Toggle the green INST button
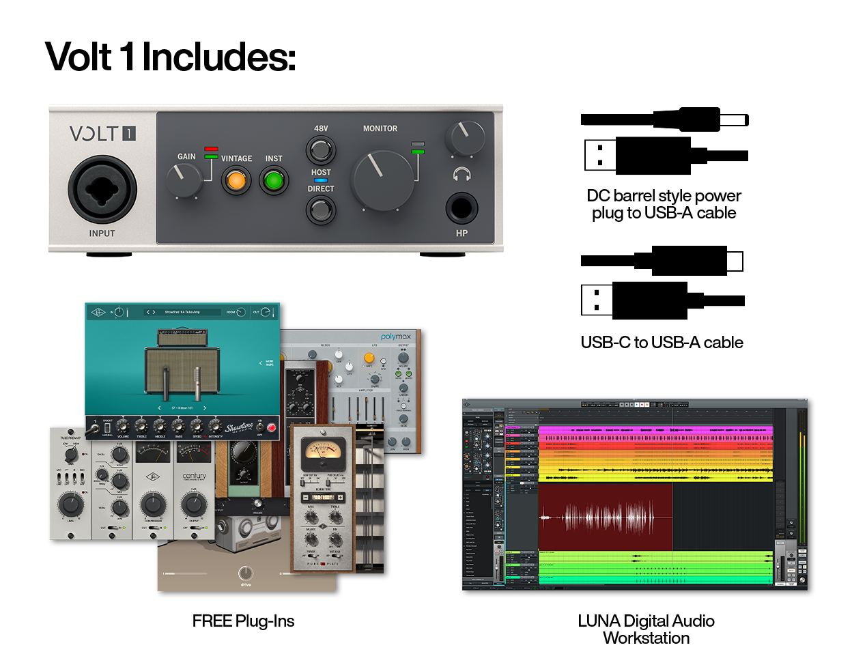Screen dimensions: 852x669 coord(274,181)
